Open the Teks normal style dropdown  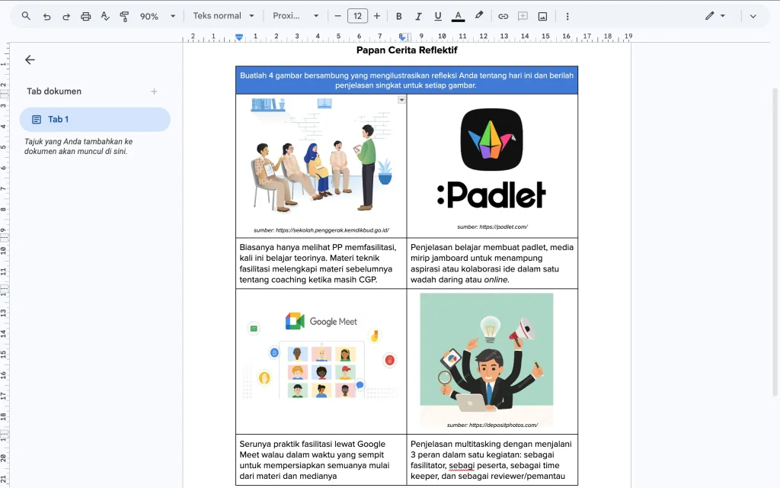point(223,16)
